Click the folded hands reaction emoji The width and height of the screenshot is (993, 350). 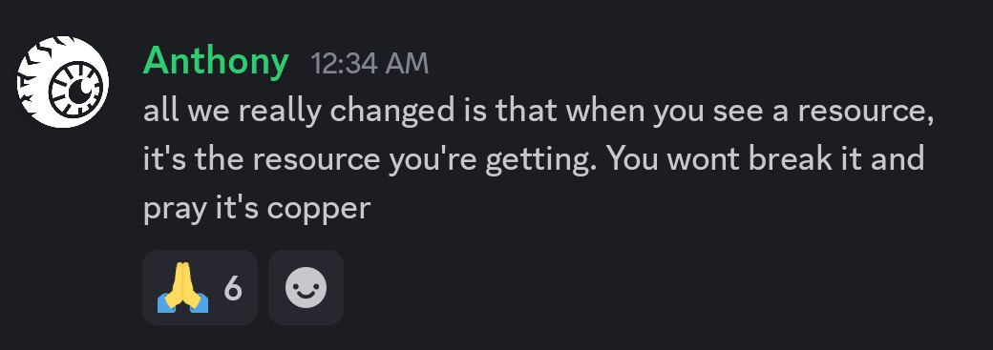182,288
